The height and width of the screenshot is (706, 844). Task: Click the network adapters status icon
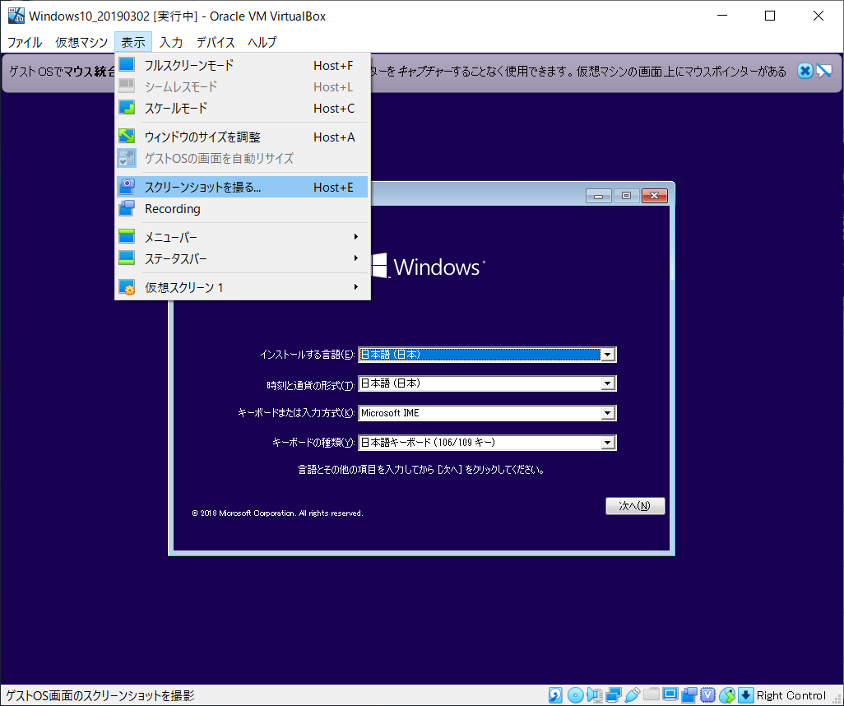pyautogui.click(x=613, y=695)
